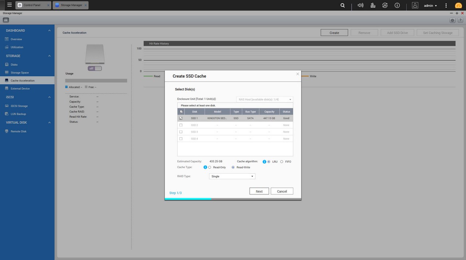Select the FIFO cache algorithm
The image size is (466, 260).
tap(282, 162)
